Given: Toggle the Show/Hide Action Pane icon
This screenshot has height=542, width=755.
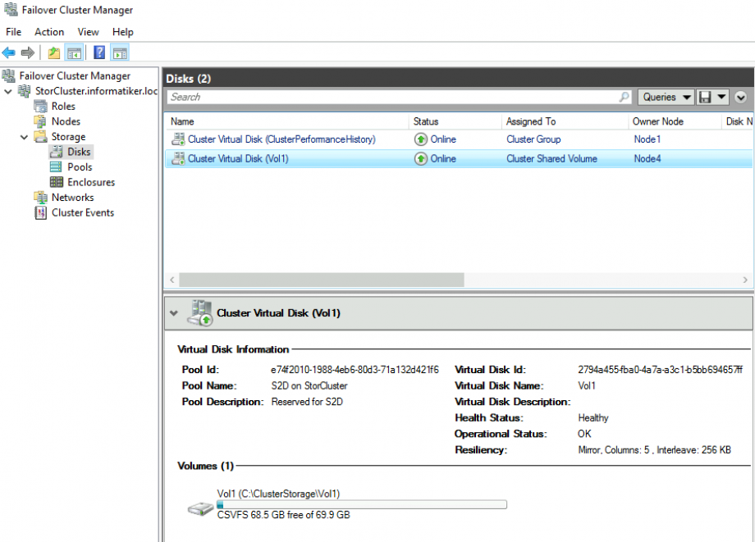Looking at the screenshot, I should click(119, 52).
